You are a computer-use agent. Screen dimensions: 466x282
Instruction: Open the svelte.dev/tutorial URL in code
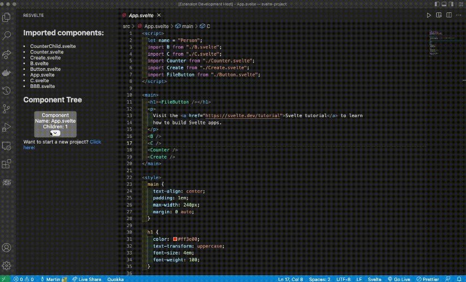click(243, 115)
